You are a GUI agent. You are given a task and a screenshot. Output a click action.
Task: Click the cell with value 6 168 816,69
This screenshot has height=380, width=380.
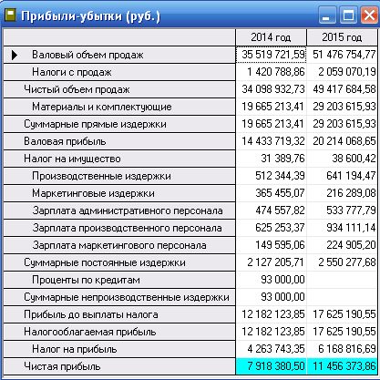pos(342,349)
